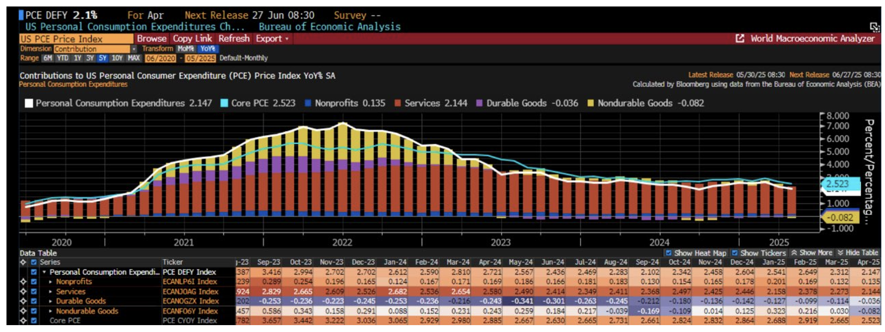Click the Hide Table chevron icon
Viewport: 885px width, 332px height.
click(840, 253)
